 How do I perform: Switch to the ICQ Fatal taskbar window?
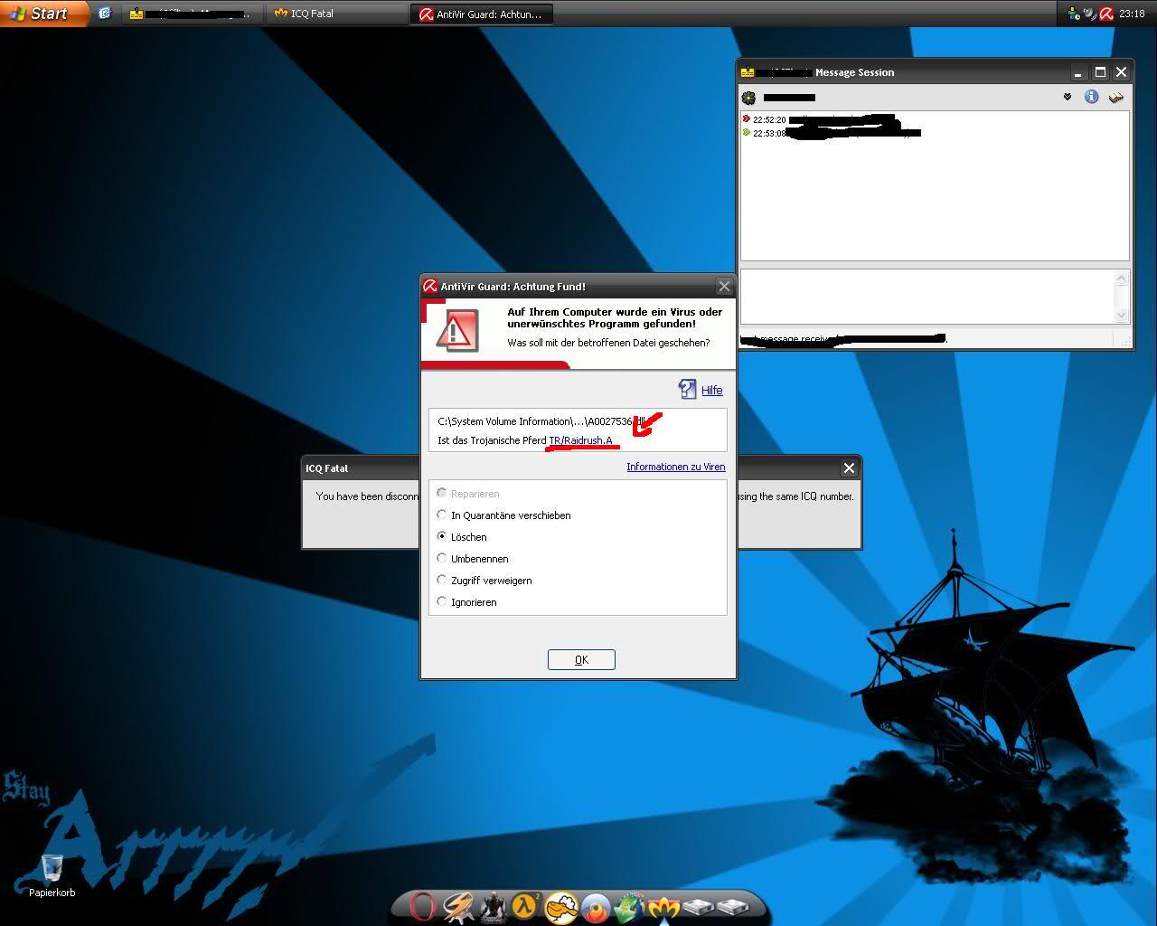(336, 14)
